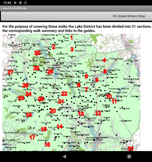Image resolution: width=152 pixels, height=162 pixels.
Task: Tap the Devoke_Water place label
Action: (24, 143)
